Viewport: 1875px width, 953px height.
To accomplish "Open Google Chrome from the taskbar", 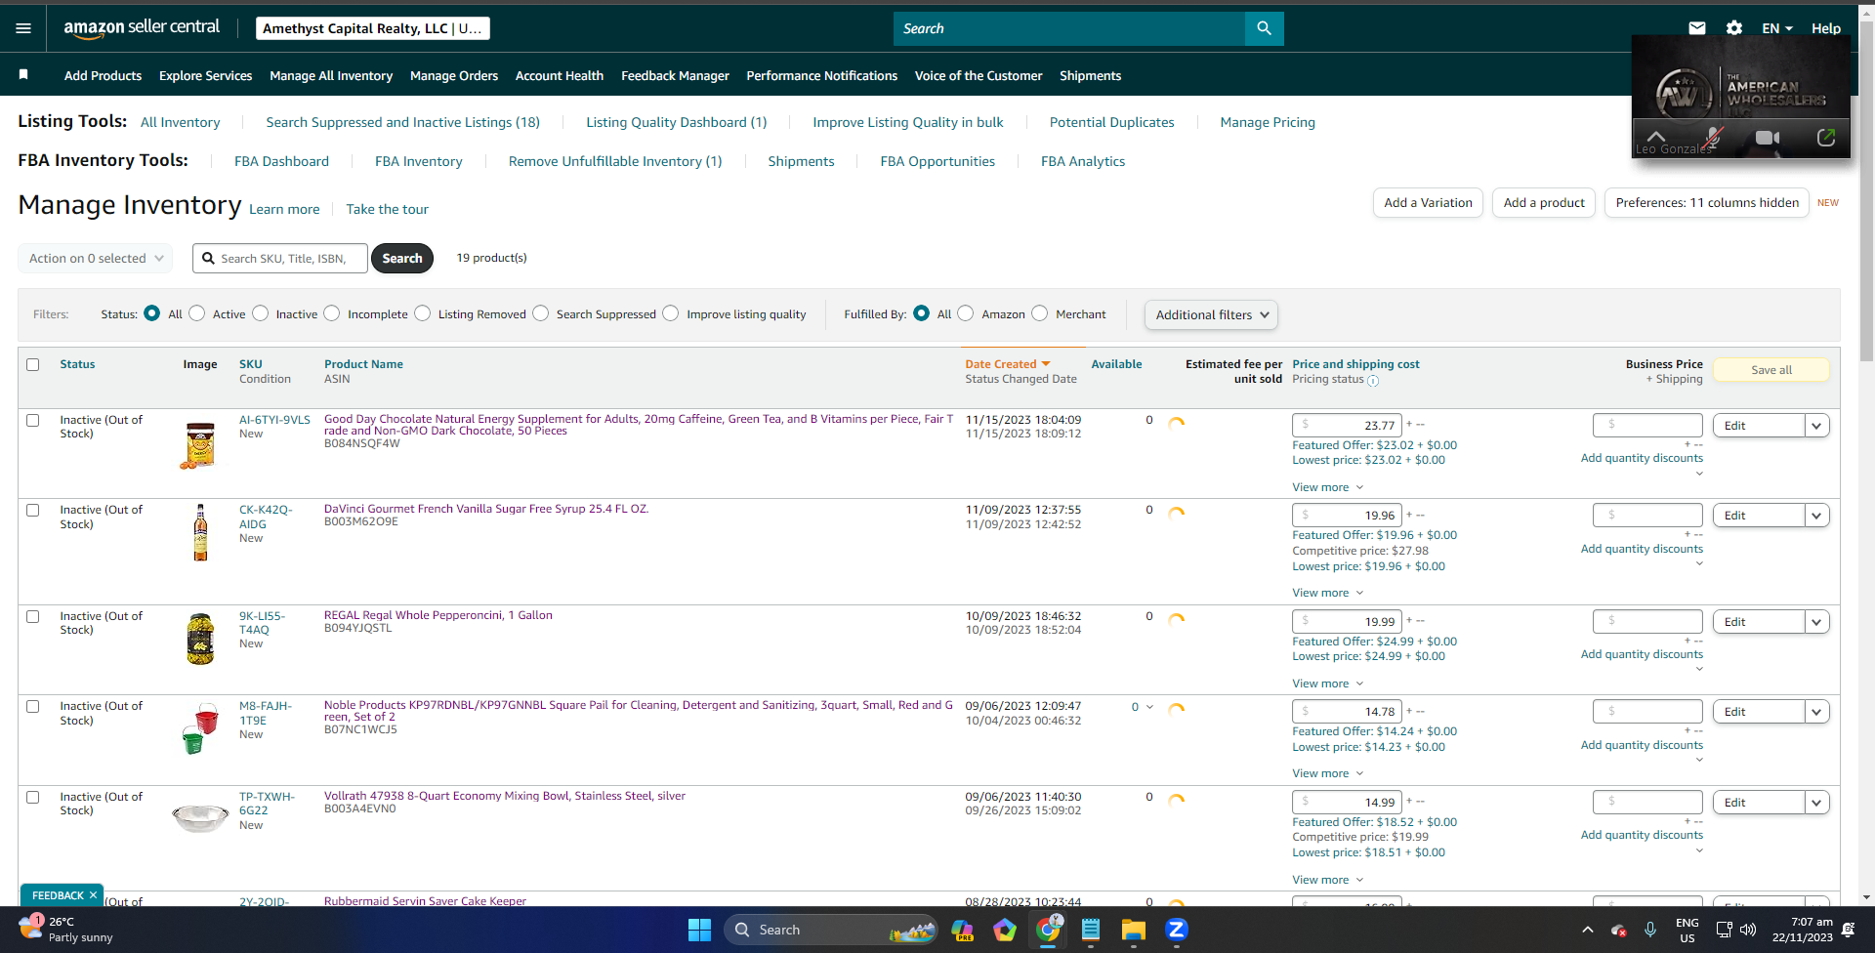I will point(1048,930).
